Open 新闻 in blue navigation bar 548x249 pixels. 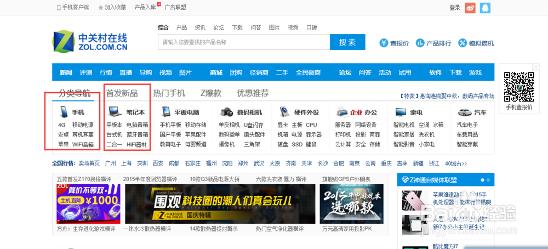point(66,73)
